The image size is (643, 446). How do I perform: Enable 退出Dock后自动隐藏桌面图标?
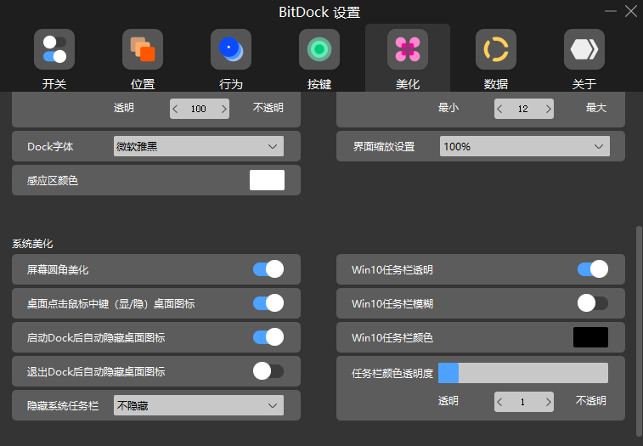[x=268, y=371]
